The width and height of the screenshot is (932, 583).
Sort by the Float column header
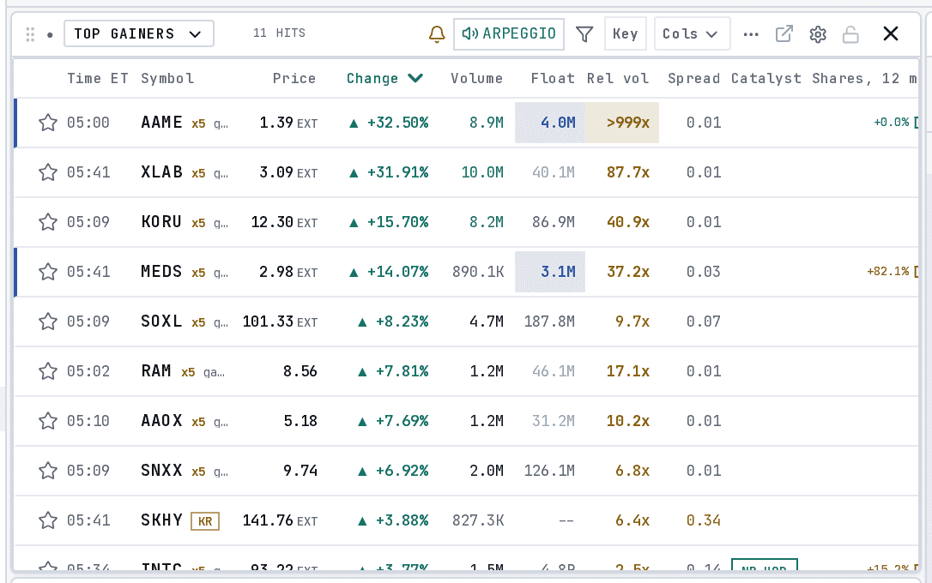[x=553, y=78]
